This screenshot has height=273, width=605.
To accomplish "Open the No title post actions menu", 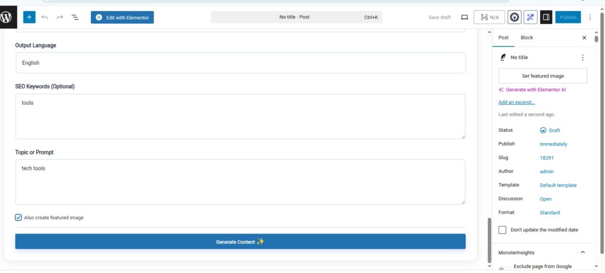I will click(583, 57).
